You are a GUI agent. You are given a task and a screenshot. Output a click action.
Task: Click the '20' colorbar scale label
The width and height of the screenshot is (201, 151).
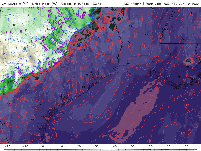(79, 146)
